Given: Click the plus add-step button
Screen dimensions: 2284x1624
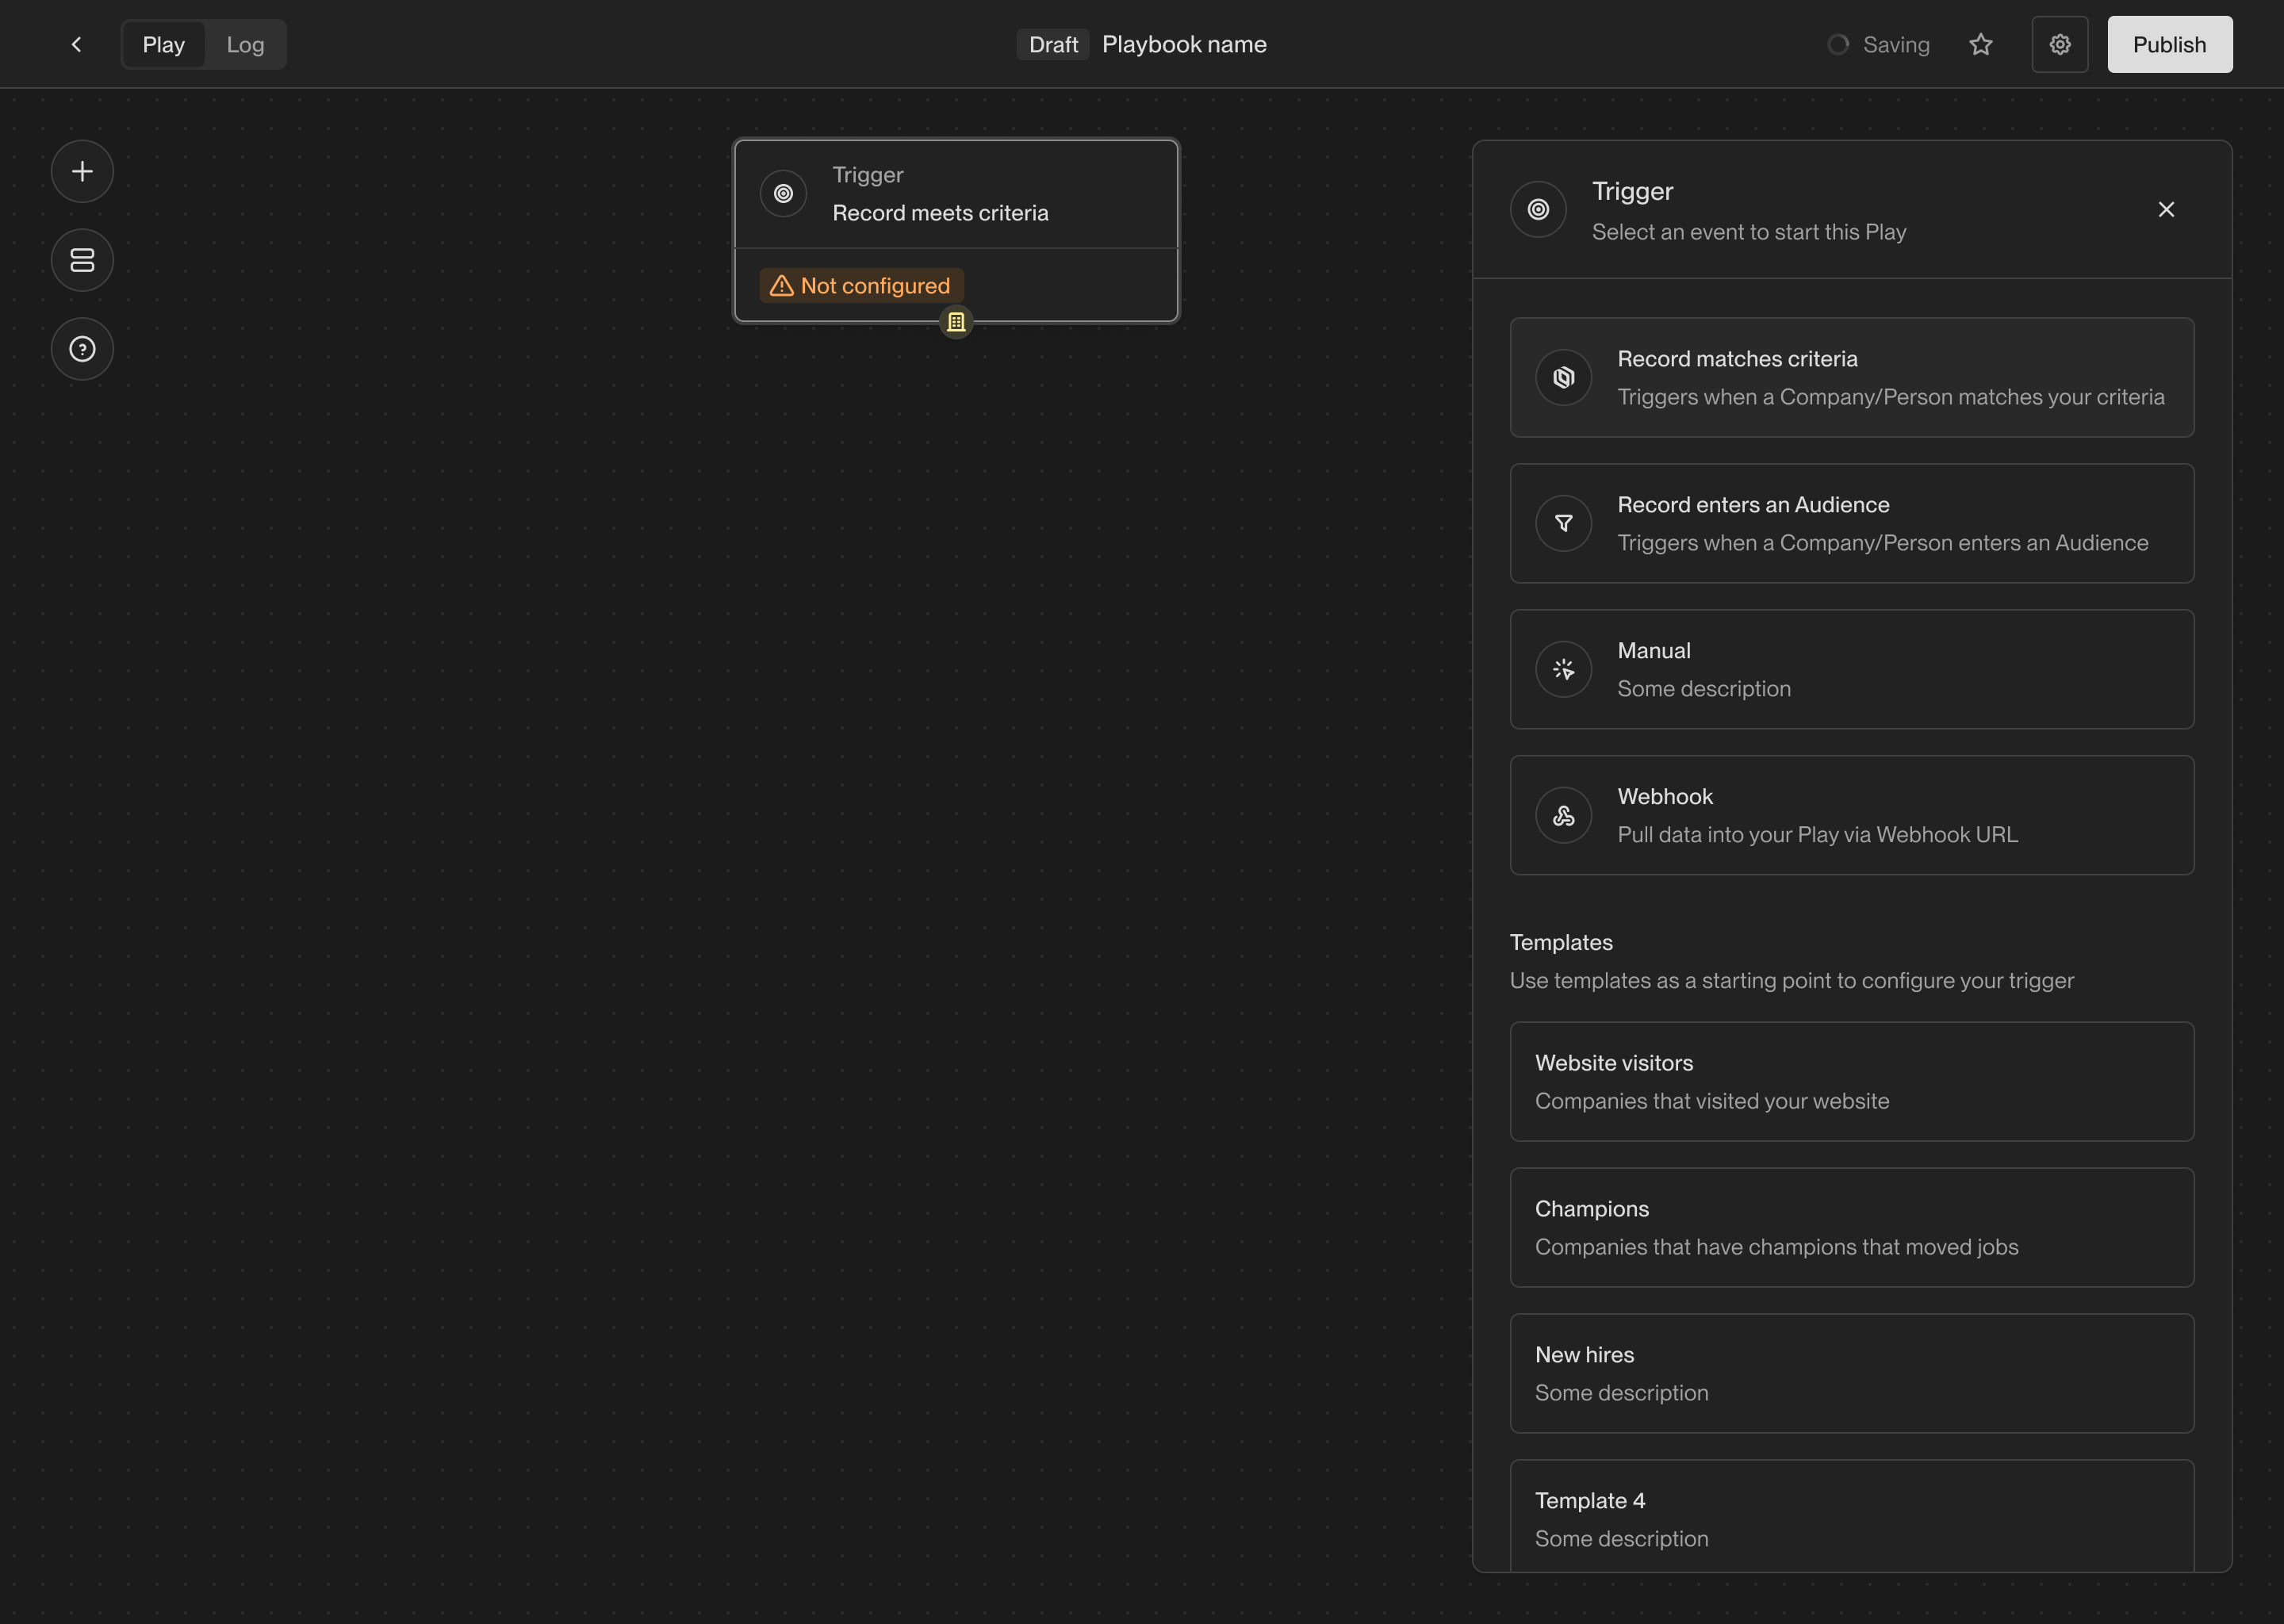Looking at the screenshot, I should 82,172.
